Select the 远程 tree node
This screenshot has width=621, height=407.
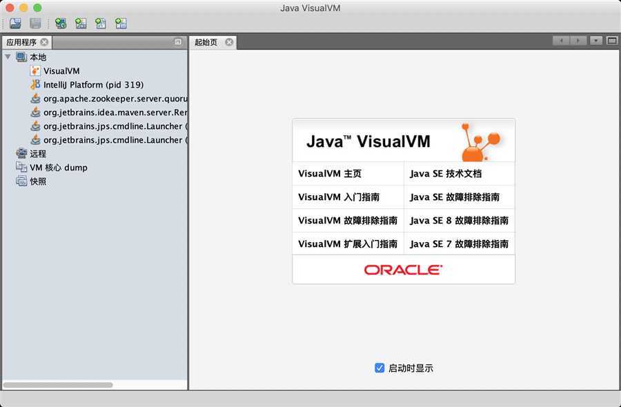38,154
